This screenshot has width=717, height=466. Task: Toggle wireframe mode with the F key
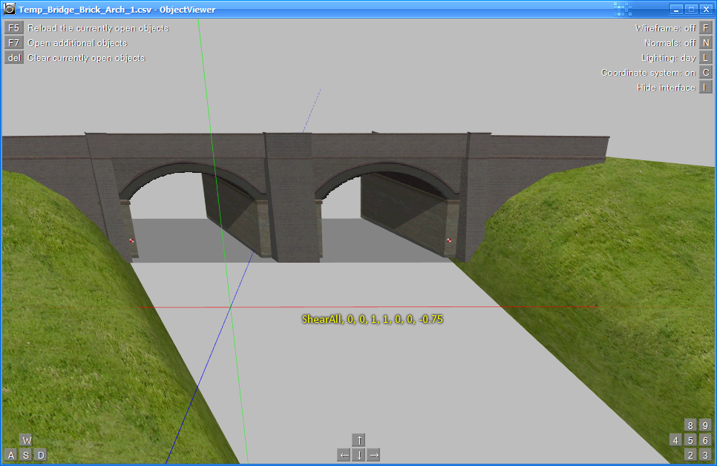point(706,28)
